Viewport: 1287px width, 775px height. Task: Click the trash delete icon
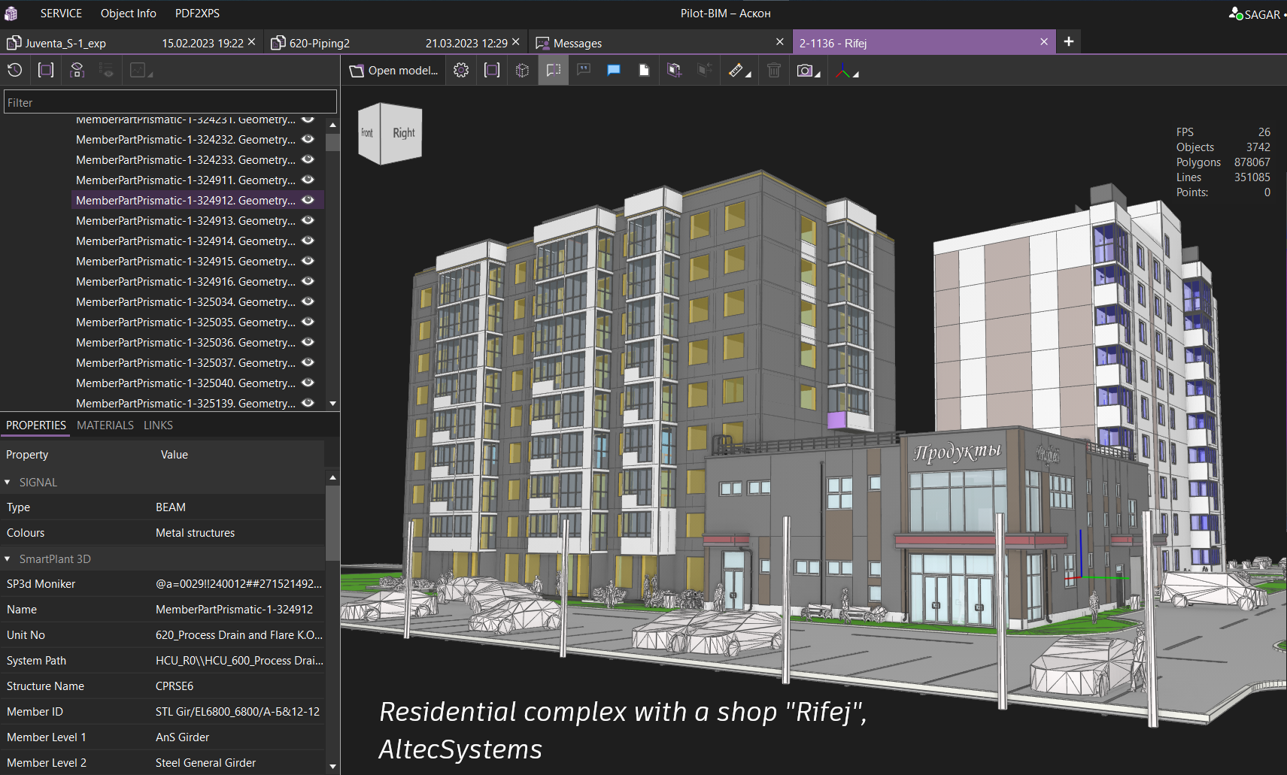774,71
